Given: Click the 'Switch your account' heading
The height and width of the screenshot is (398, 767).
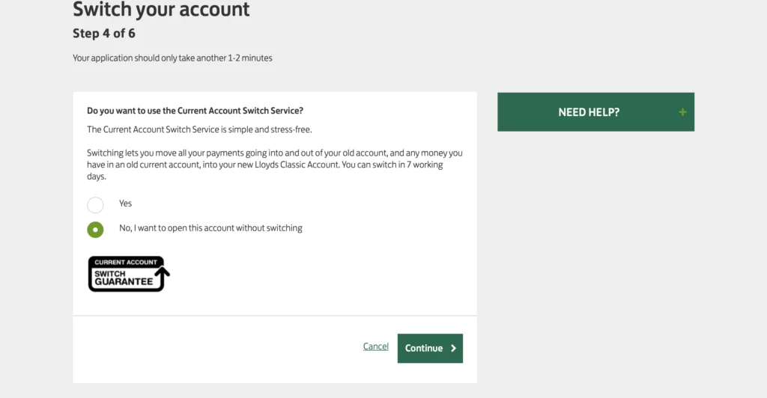Looking at the screenshot, I should pos(161,9).
